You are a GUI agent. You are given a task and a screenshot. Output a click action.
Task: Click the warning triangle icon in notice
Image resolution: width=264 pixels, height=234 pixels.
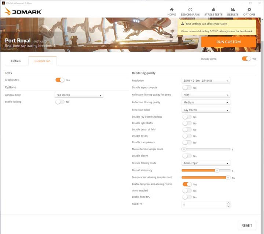182,24
